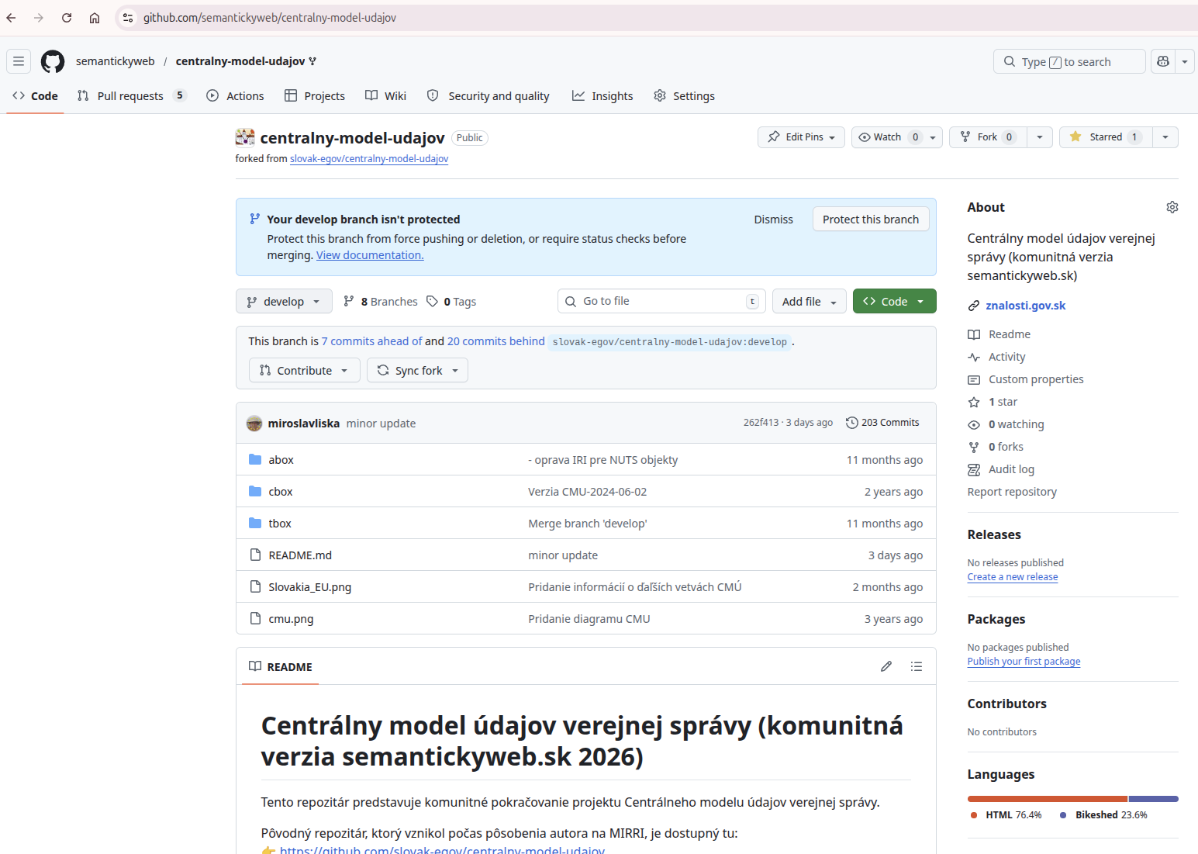Expand the green Code dropdown
Viewport: 1198px width, 854px height.
894,302
